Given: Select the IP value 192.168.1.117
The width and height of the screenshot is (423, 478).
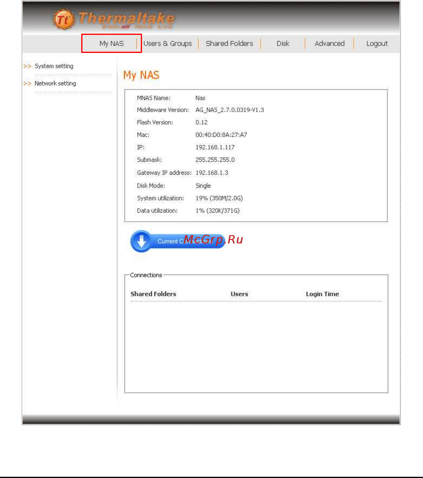Looking at the screenshot, I should (x=215, y=147).
